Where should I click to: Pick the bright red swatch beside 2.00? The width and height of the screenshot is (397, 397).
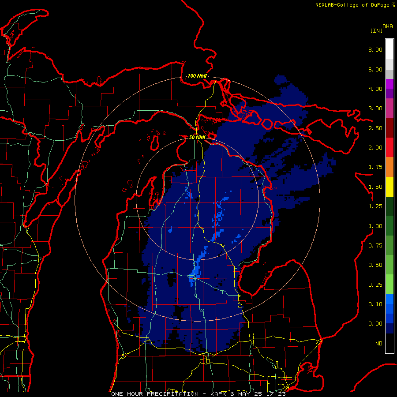point(390,147)
